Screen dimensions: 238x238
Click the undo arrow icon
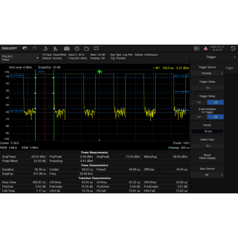[25, 48]
